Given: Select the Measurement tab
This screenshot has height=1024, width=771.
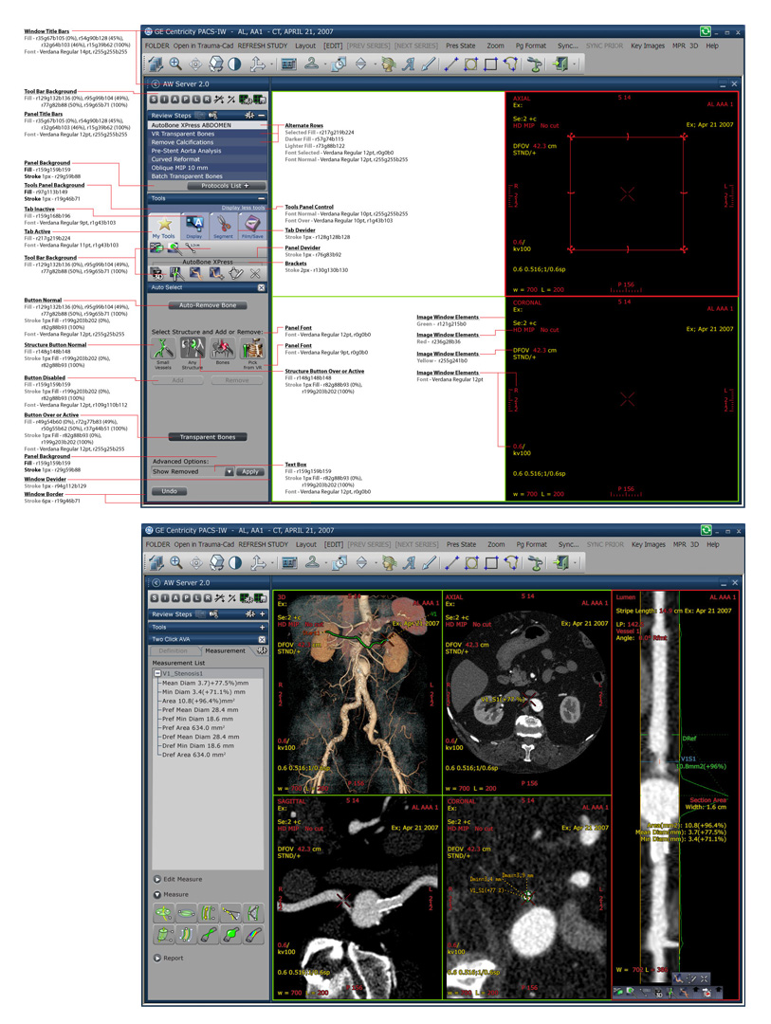Looking at the screenshot, I should [226, 651].
